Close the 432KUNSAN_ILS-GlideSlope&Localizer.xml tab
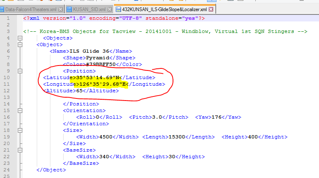The height and width of the screenshot is (178, 319). 211,9
